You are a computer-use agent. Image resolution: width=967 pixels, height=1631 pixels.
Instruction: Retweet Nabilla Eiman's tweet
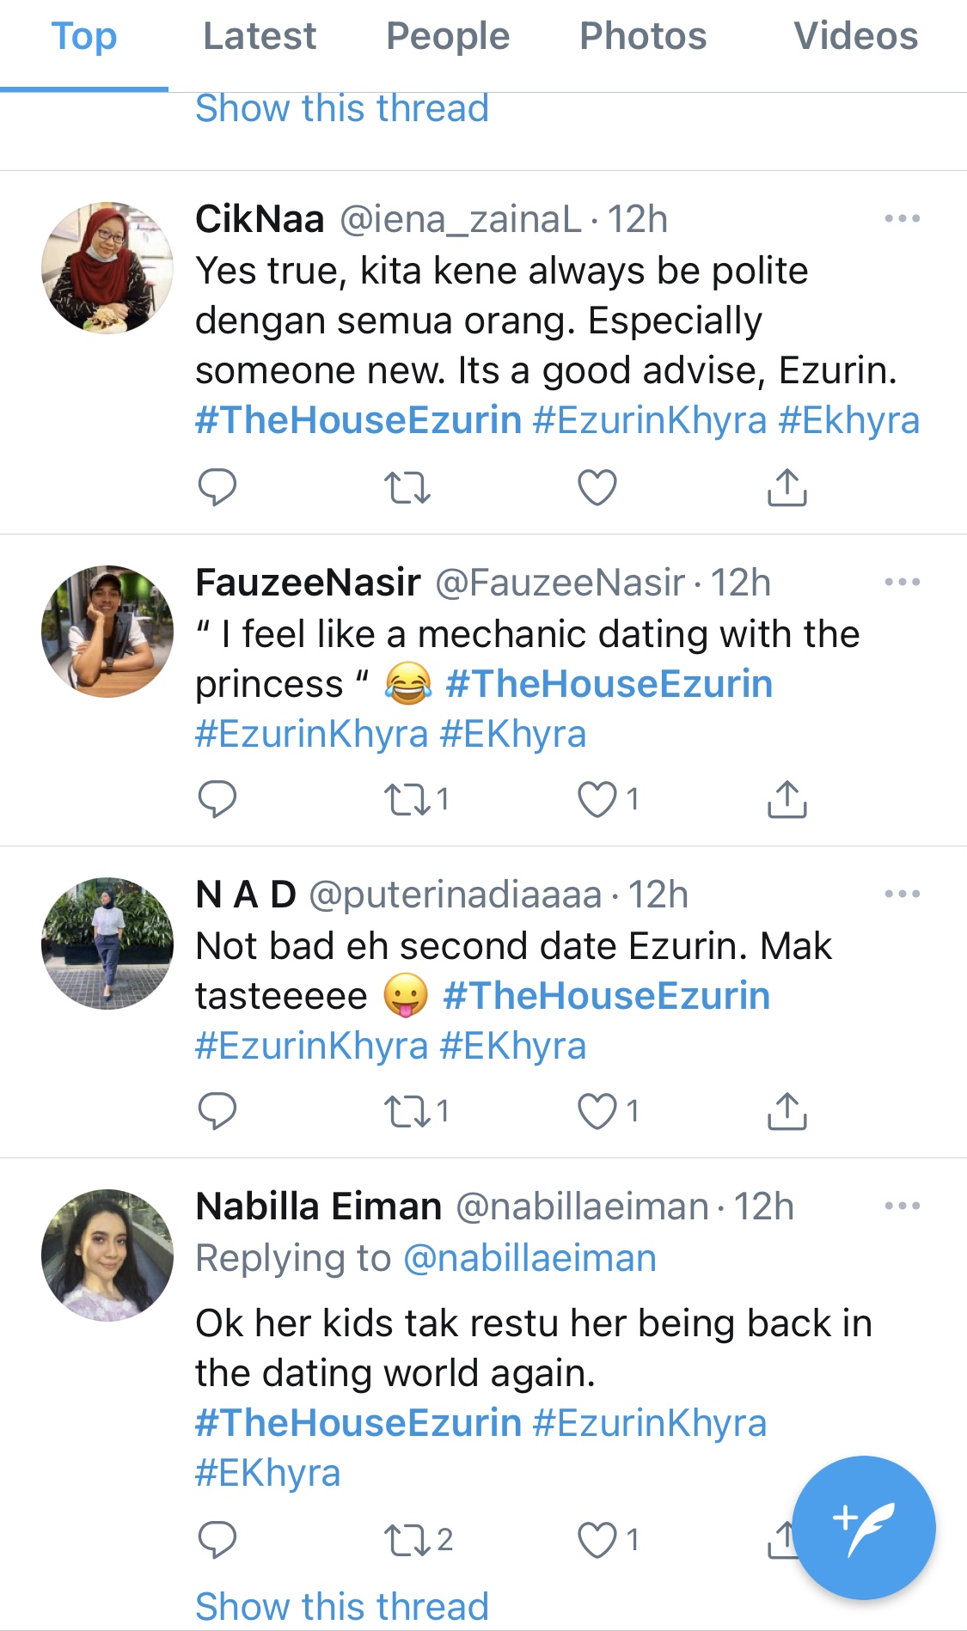click(407, 1540)
